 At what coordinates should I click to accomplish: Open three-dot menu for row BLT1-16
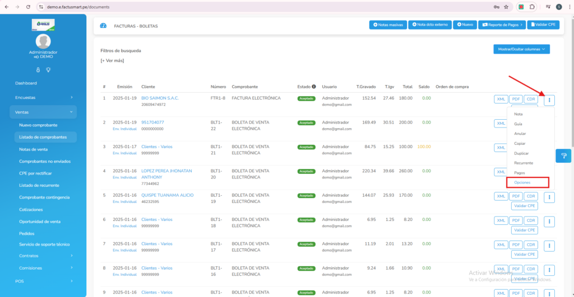click(549, 270)
